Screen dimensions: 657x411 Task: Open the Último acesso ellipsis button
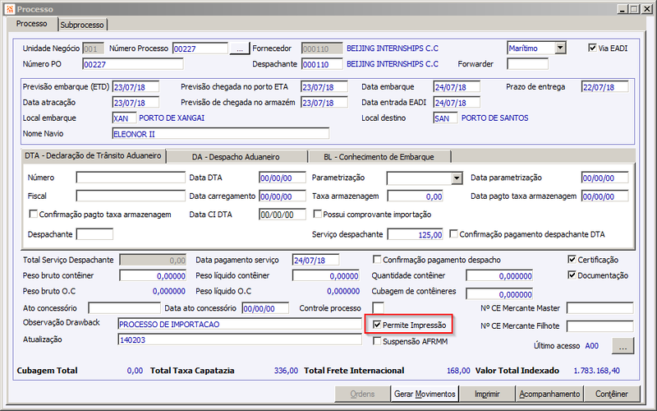pos(623,346)
